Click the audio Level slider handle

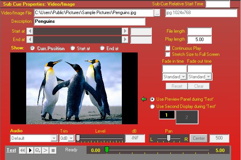tap(78, 138)
